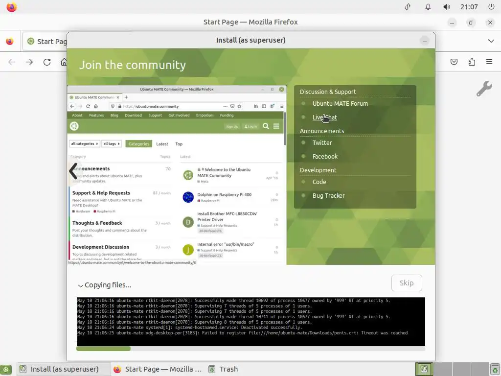Open the Pocket save icon in Firefox

coord(454,62)
